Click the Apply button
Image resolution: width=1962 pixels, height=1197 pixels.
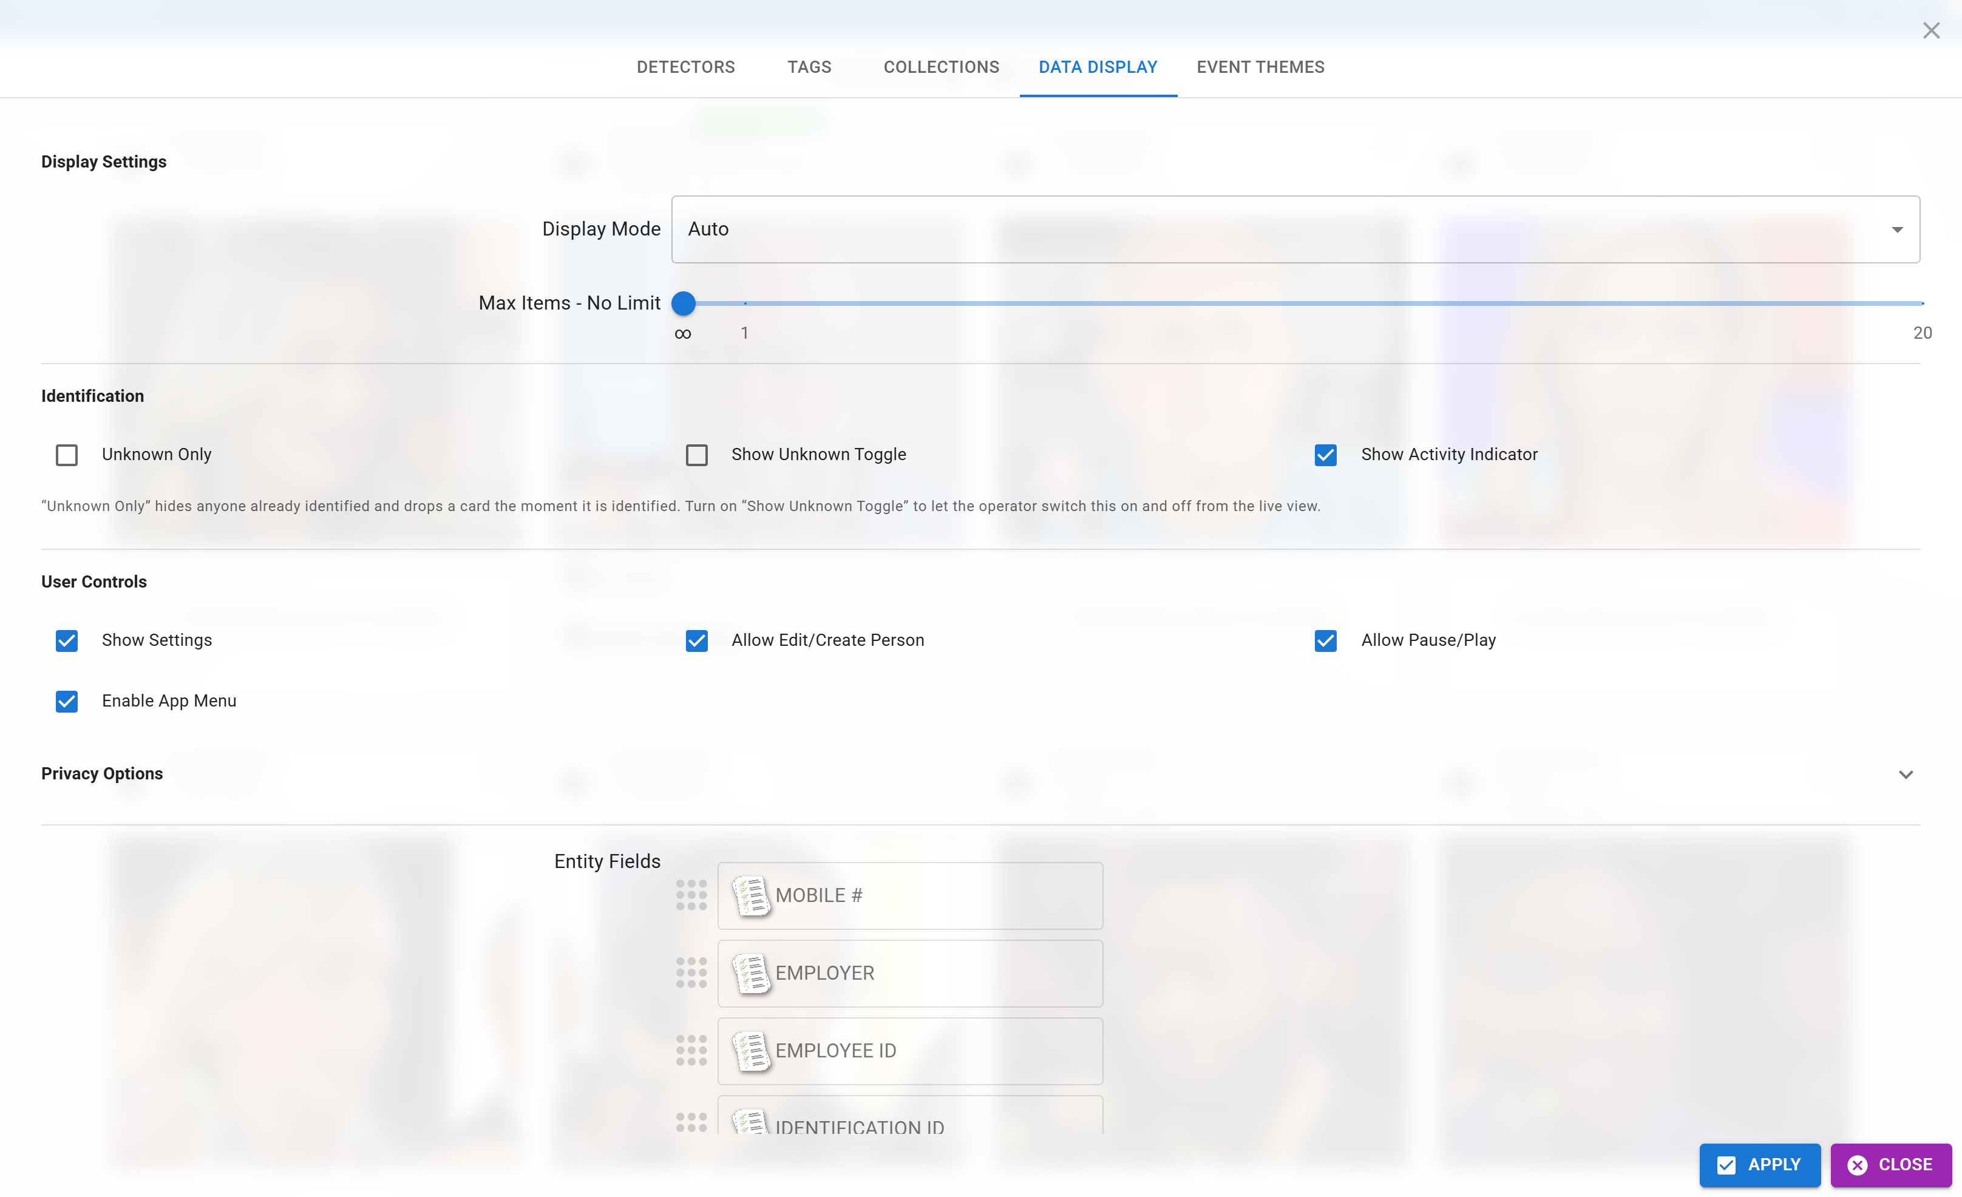(x=1760, y=1164)
